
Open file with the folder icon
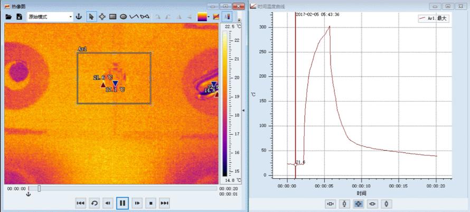[x=8, y=17]
